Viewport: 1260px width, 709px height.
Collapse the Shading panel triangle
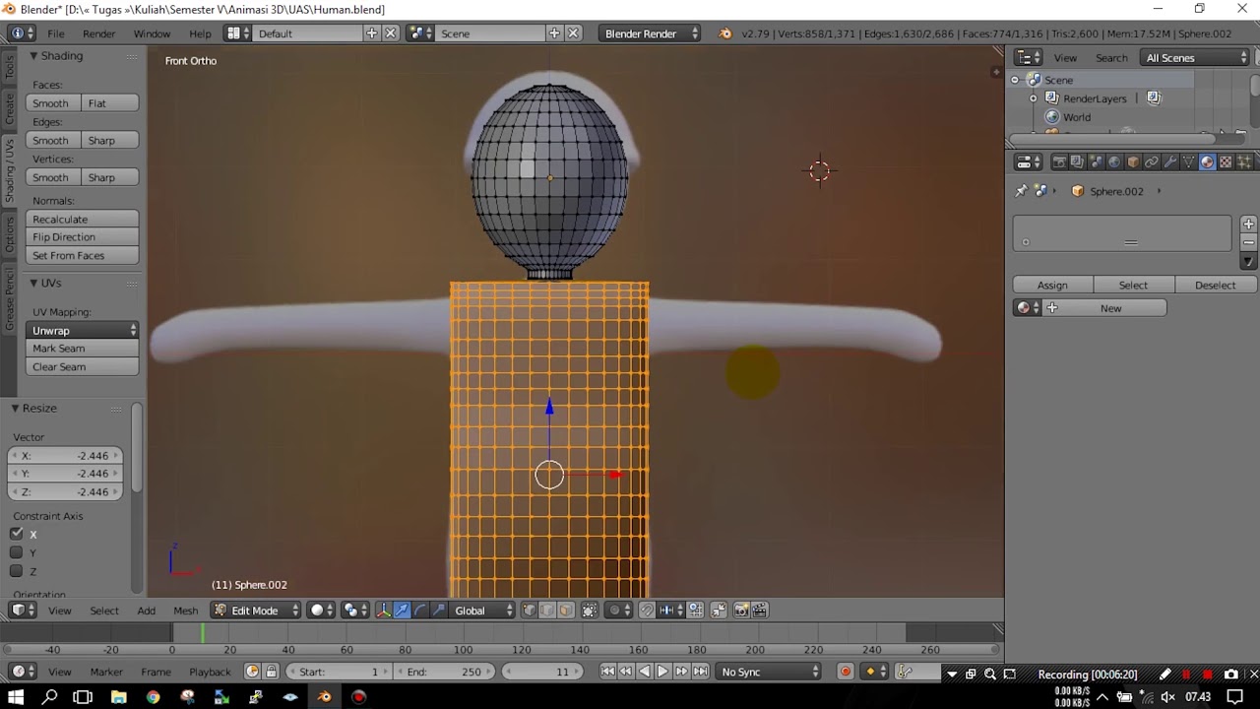click(x=32, y=56)
